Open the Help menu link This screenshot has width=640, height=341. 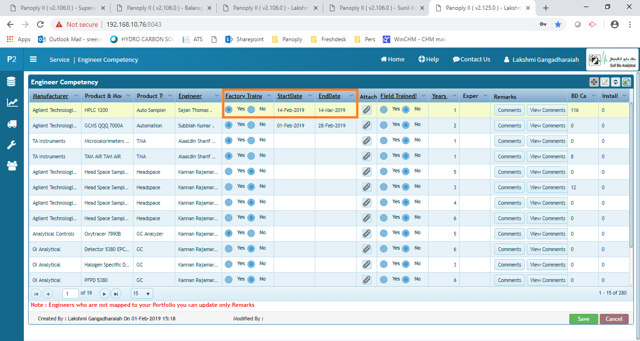(x=429, y=59)
